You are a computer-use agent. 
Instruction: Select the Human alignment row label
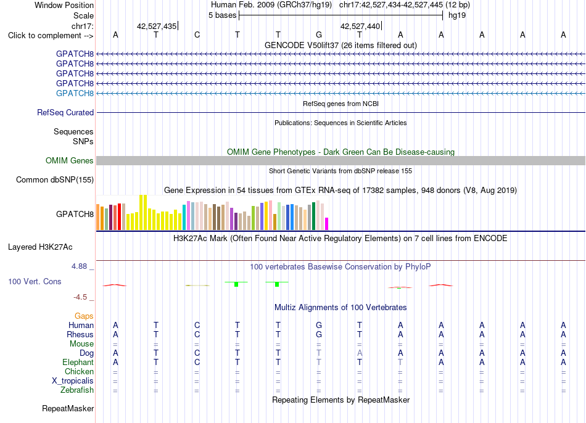click(x=81, y=325)
